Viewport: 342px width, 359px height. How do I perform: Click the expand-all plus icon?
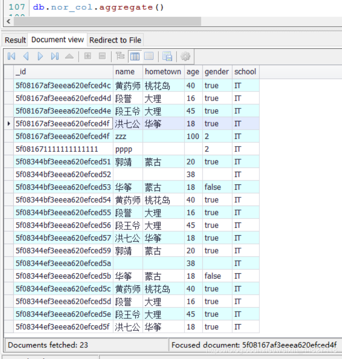pos(88,56)
